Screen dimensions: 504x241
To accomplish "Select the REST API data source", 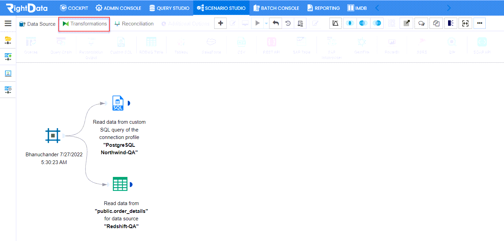I will (x=271, y=45).
